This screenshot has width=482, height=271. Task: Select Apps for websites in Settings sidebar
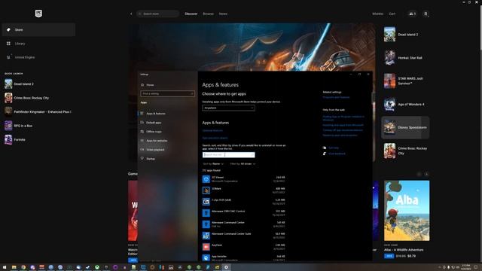(167, 141)
